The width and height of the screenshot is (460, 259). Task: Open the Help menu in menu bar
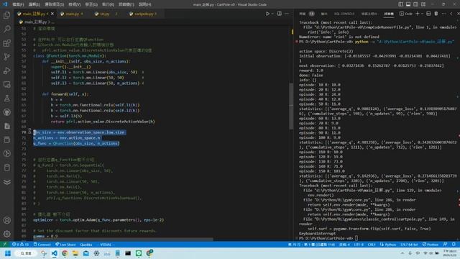pyautogui.click(x=145, y=4)
